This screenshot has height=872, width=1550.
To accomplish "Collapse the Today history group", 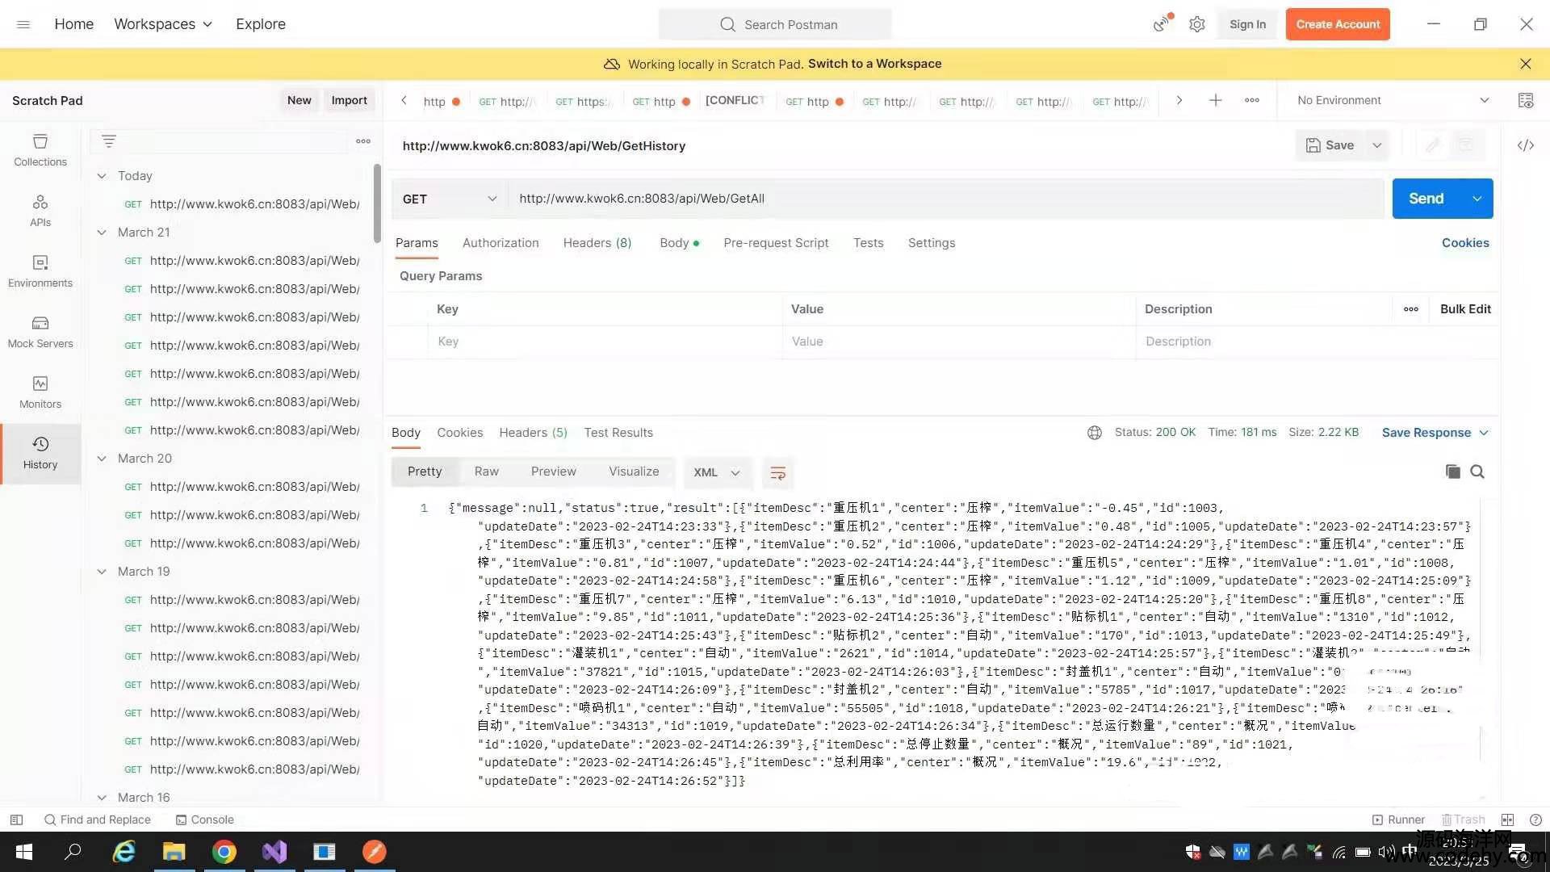I will [x=102, y=176].
